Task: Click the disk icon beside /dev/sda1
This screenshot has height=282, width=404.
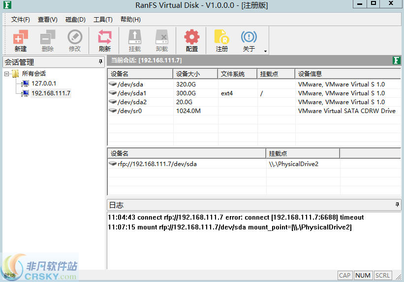Action: click(x=113, y=93)
